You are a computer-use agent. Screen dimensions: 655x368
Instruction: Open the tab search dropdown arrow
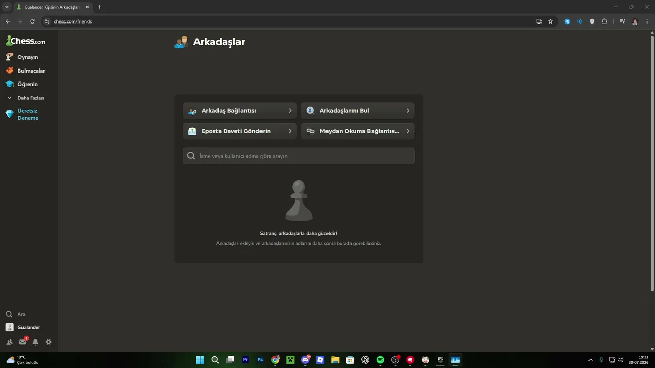click(7, 7)
